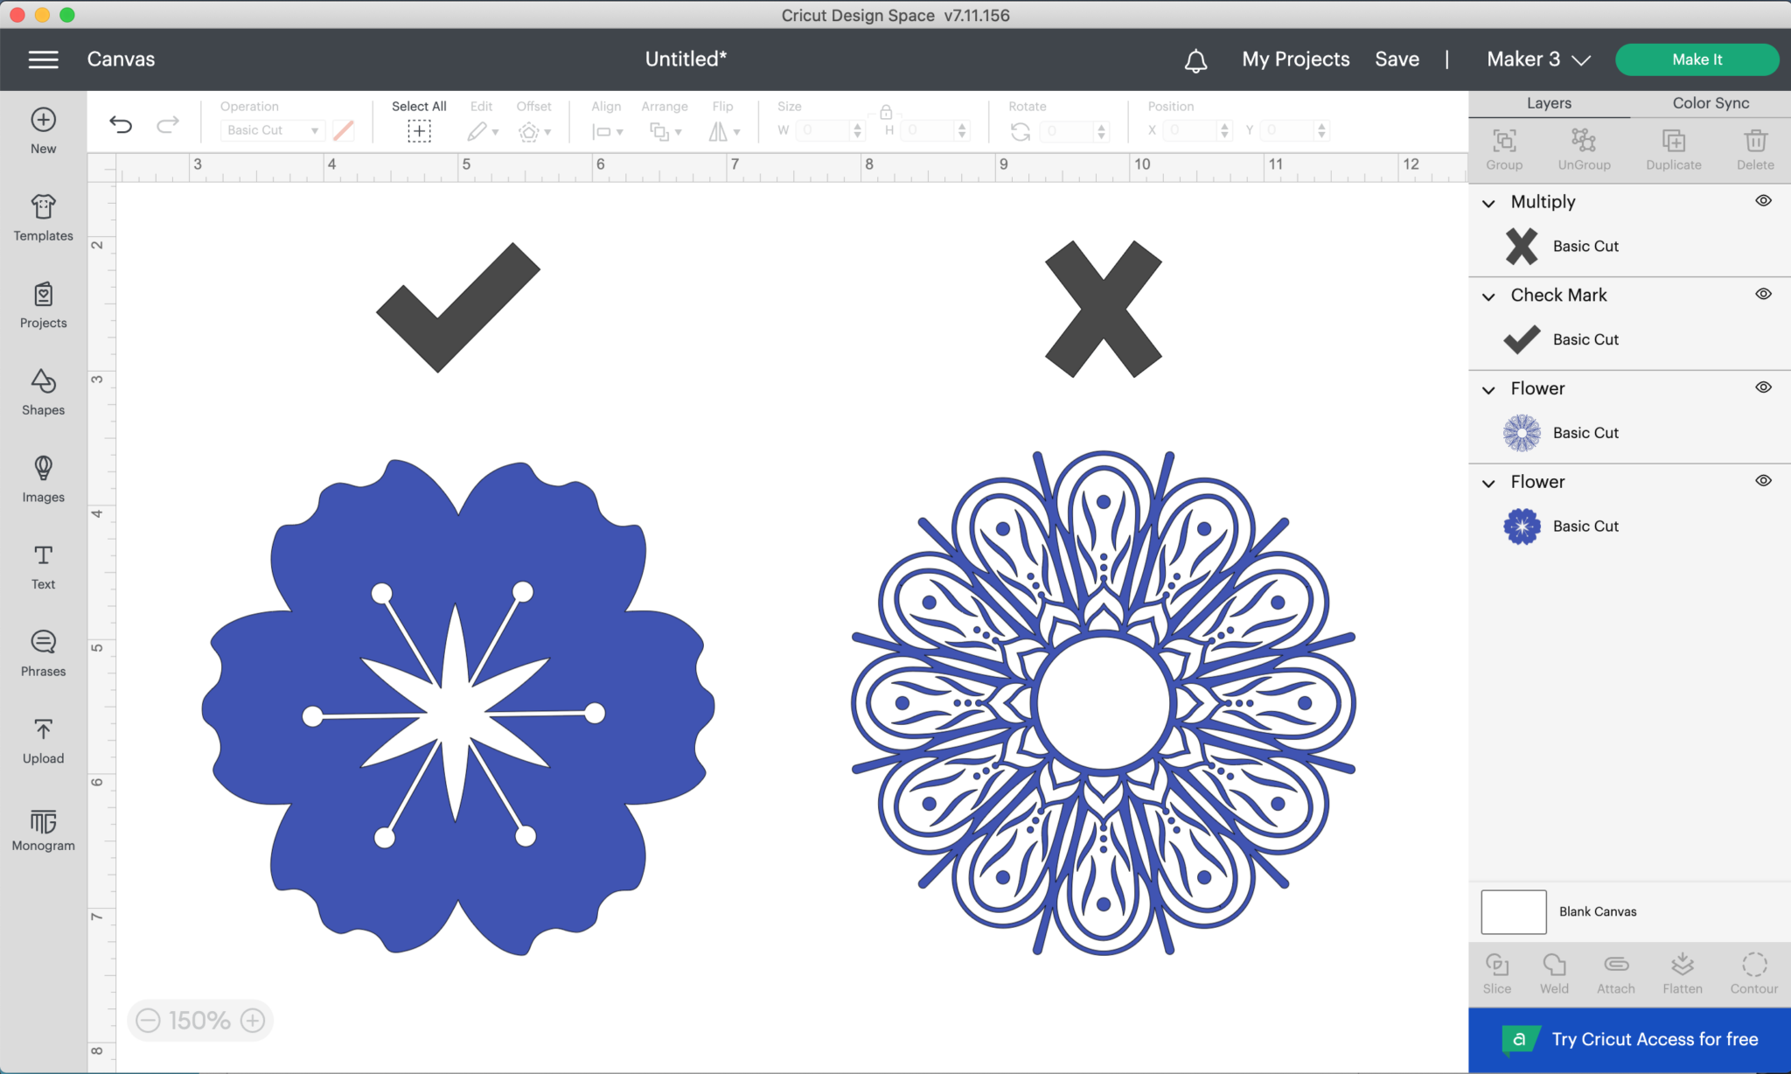
Task: Open the hamburger main menu
Action: [43, 59]
